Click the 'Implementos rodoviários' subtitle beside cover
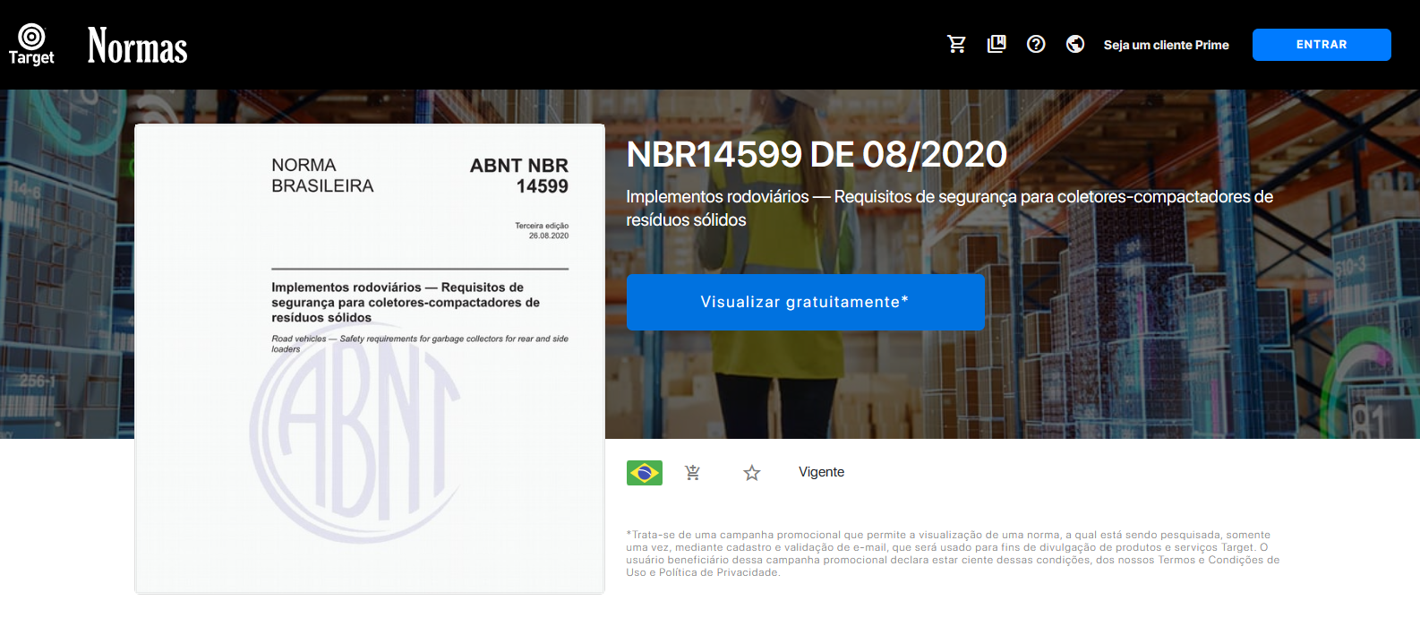The image size is (1420, 618). click(949, 208)
